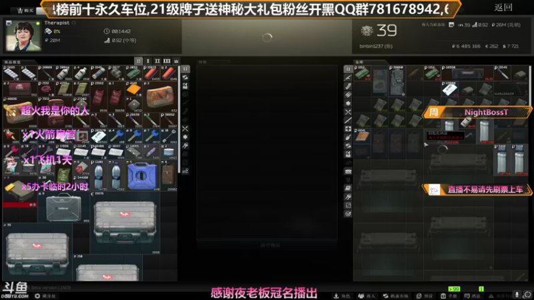Click the level 39 player rank badge
Viewport: 534px width, 300px height.
378,31
